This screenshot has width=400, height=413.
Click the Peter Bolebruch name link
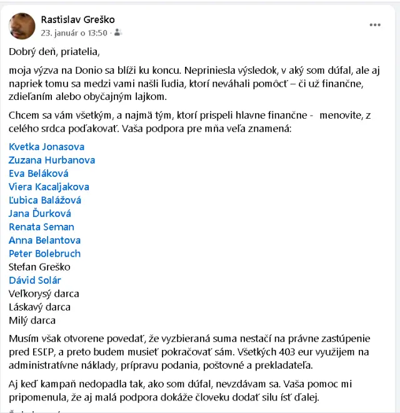coord(44,254)
